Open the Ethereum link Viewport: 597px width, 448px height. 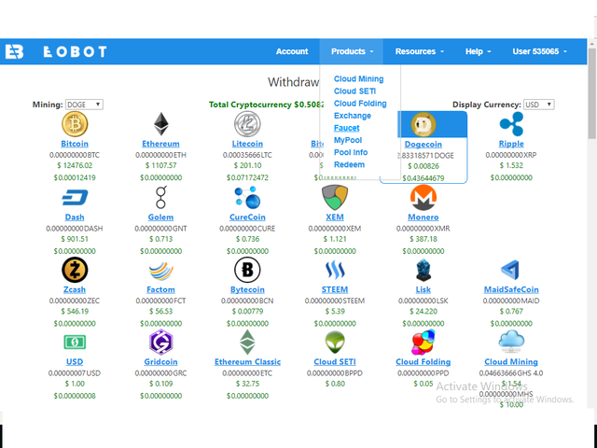coord(160,144)
